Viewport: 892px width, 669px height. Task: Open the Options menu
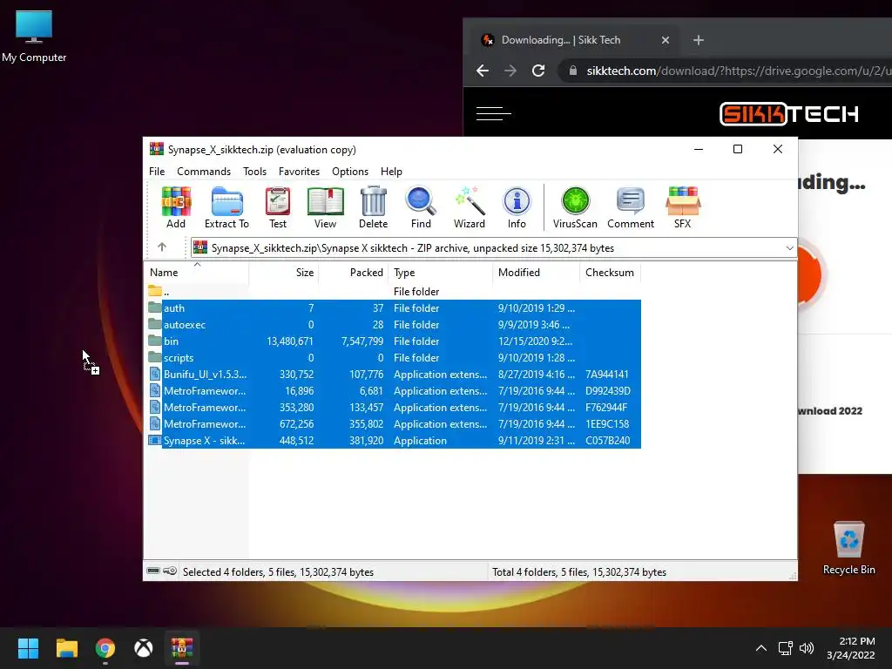point(350,172)
